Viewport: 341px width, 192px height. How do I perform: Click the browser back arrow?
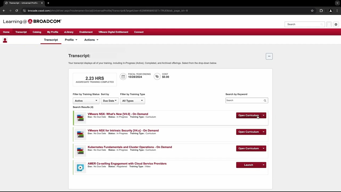click(x=4, y=11)
